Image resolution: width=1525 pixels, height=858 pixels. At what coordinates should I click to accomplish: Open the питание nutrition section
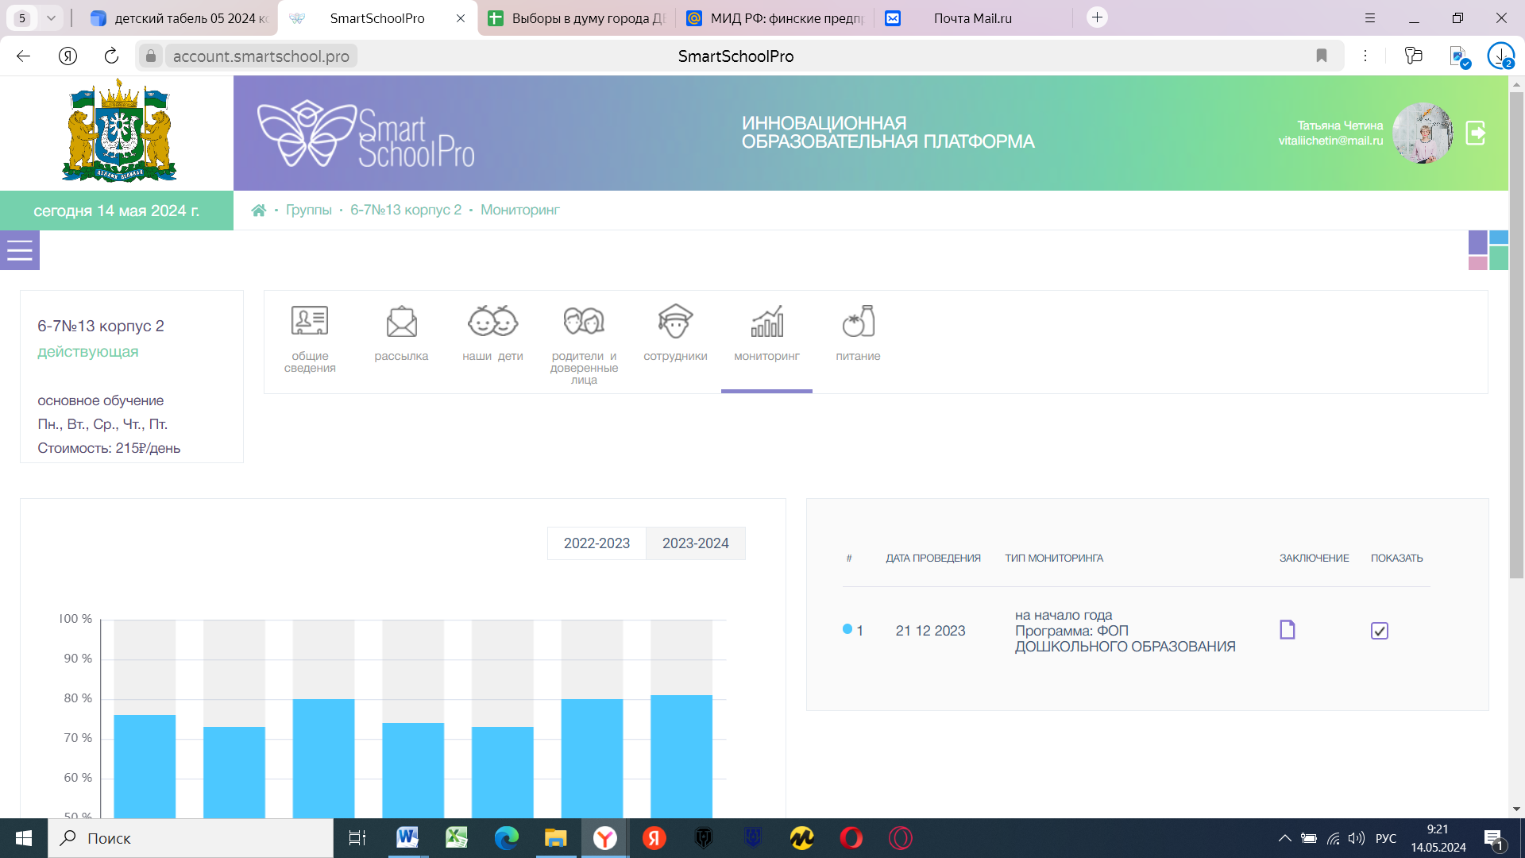coord(858,322)
